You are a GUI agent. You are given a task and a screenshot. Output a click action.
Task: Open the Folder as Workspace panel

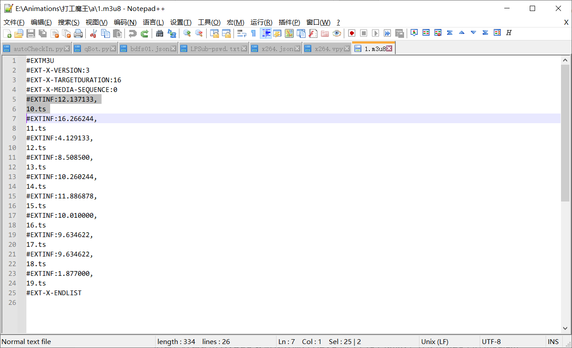click(x=325, y=33)
